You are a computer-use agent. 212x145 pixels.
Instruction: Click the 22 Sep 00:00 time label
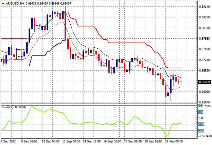coord(174,141)
